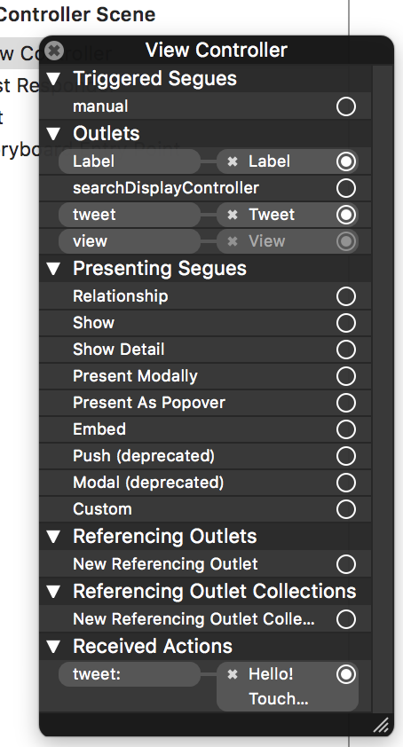Click the resize grip at panel corner
The width and height of the screenshot is (403, 747).
point(381,725)
